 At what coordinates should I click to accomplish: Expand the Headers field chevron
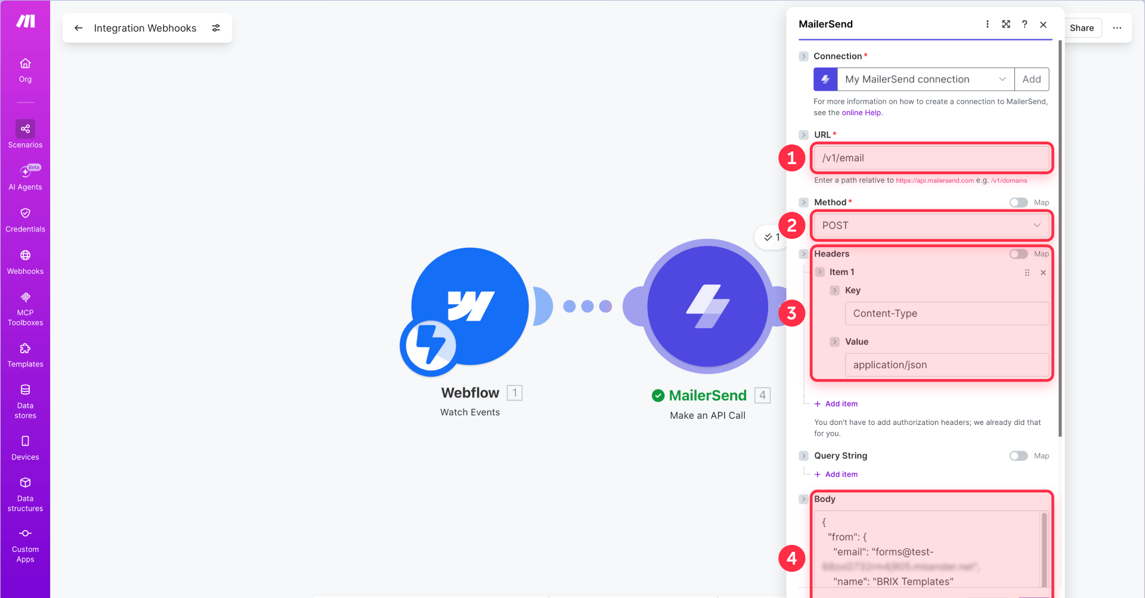point(803,254)
